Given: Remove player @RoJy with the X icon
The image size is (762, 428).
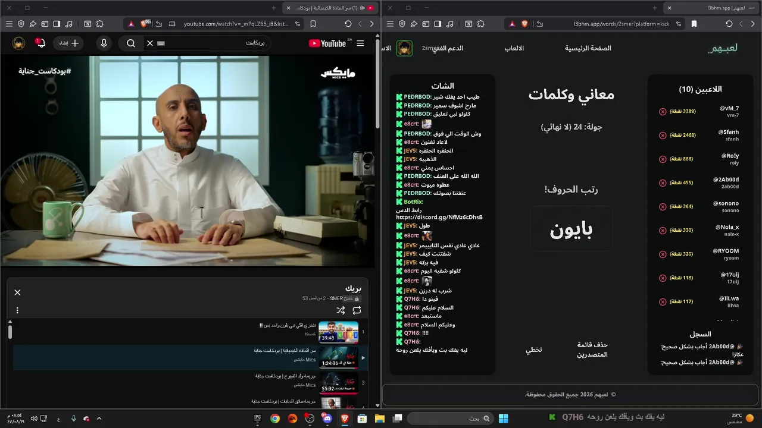Looking at the screenshot, I should point(663,159).
